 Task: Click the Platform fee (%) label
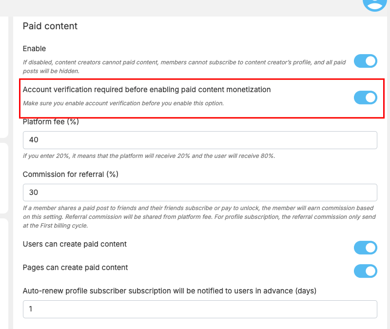click(x=51, y=121)
